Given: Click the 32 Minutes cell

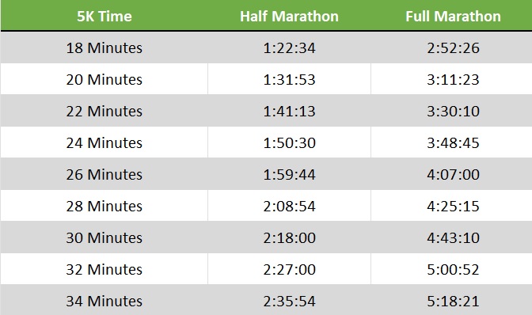Looking at the screenshot, I should click(104, 269).
